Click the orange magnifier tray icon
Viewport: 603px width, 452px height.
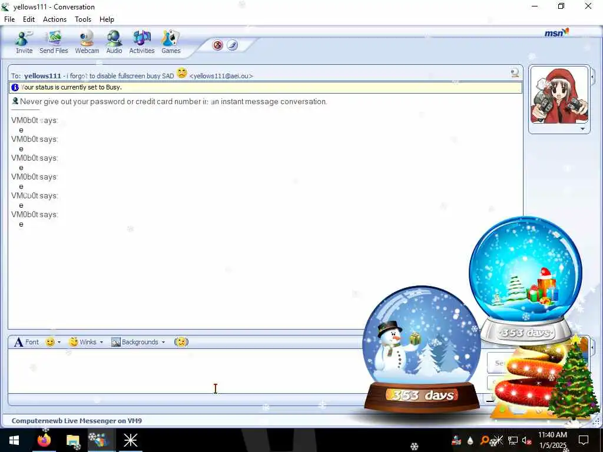[x=484, y=440]
